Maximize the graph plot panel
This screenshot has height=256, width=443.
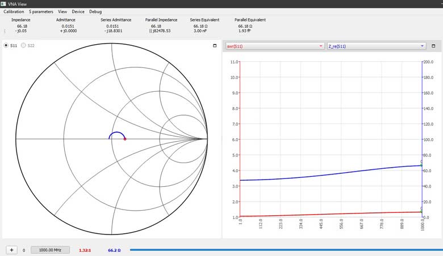point(433,46)
